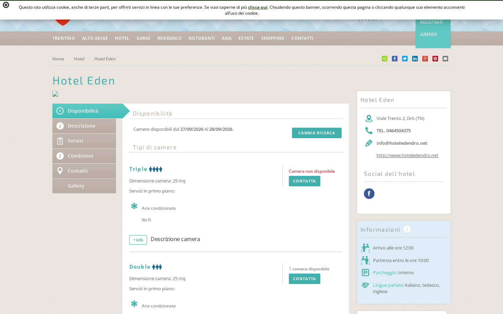503x314 pixels.
Task: Click the address map pin icon
Action: click(x=369, y=119)
